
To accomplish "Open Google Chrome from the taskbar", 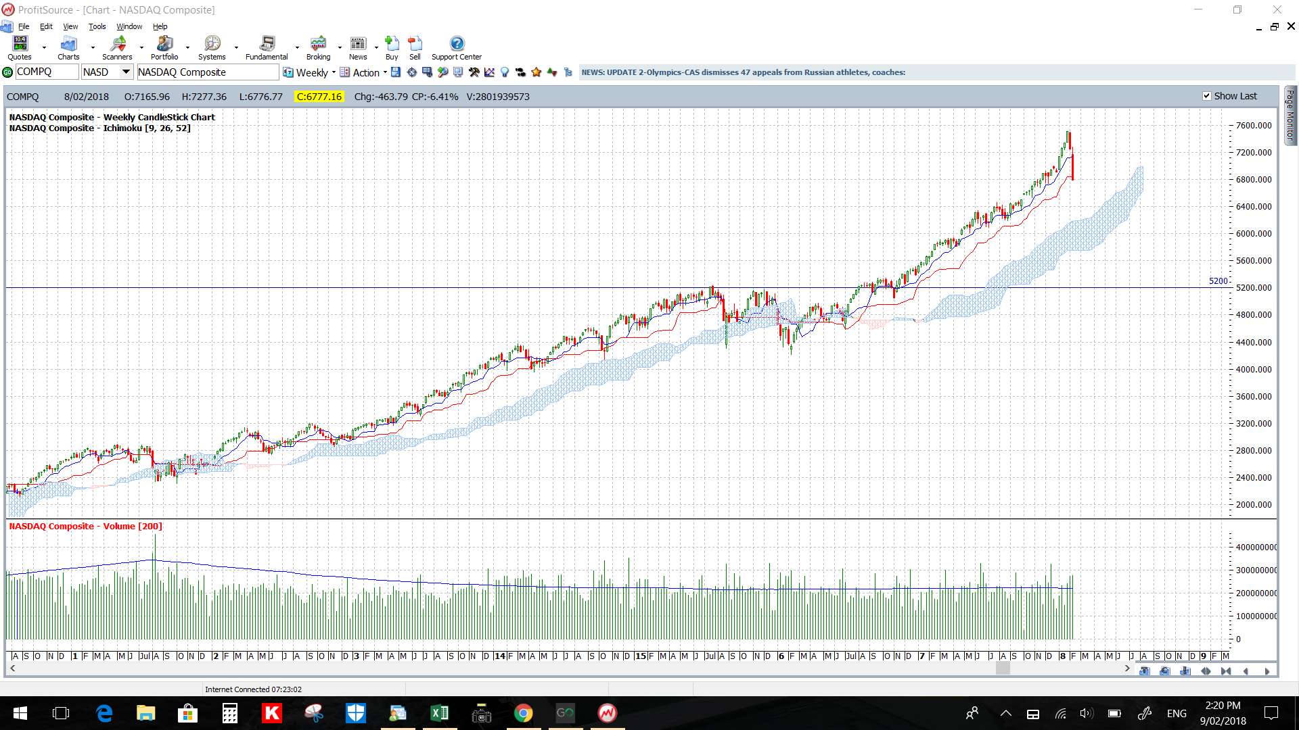I will click(524, 713).
